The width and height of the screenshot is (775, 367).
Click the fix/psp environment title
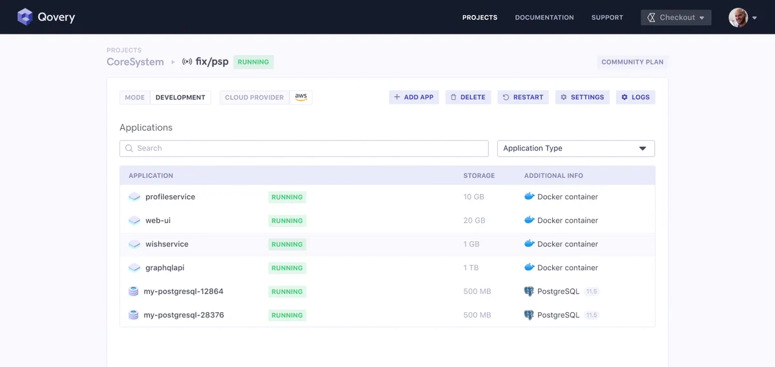(212, 62)
